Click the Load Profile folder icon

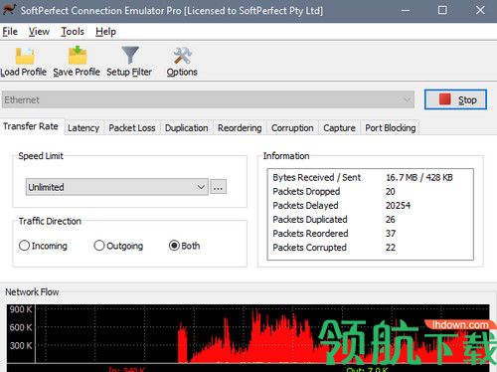point(25,56)
